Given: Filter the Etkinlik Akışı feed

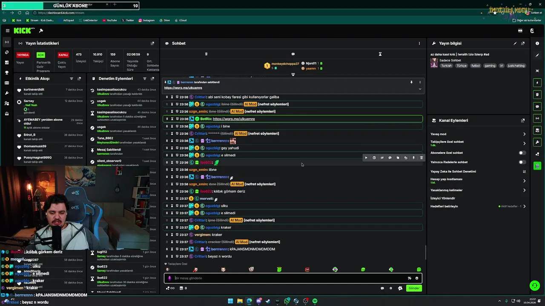Looking at the screenshot, I should 72,79.
